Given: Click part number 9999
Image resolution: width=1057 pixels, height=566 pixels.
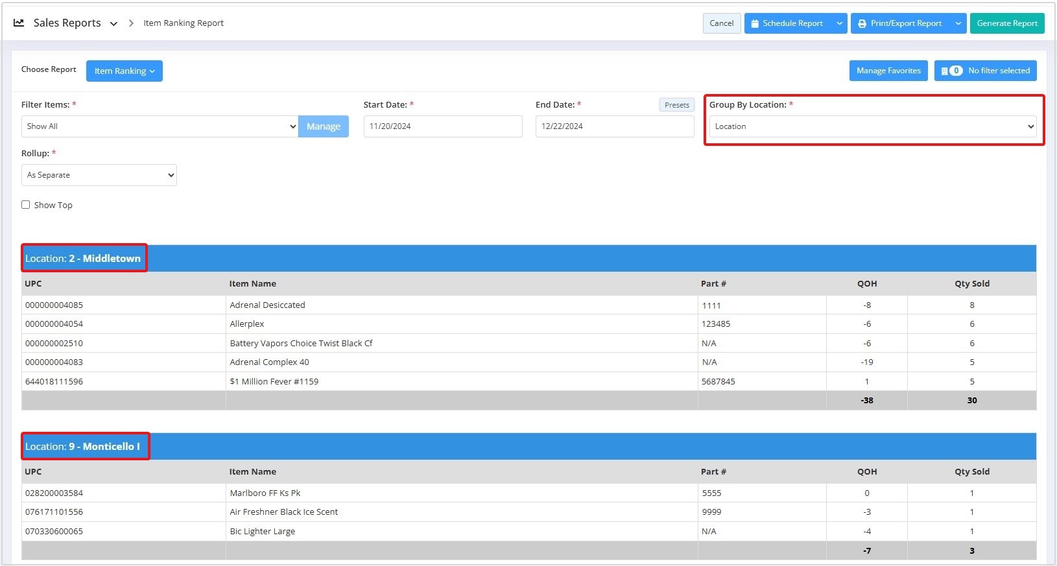Looking at the screenshot, I should [x=711, y=512].
